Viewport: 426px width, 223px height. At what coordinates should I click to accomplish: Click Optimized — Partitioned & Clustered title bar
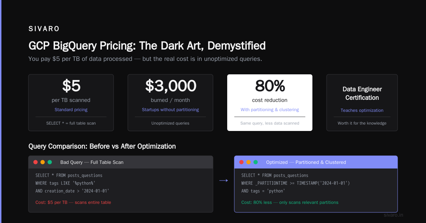pyautogui.click(x=316, y=162)
